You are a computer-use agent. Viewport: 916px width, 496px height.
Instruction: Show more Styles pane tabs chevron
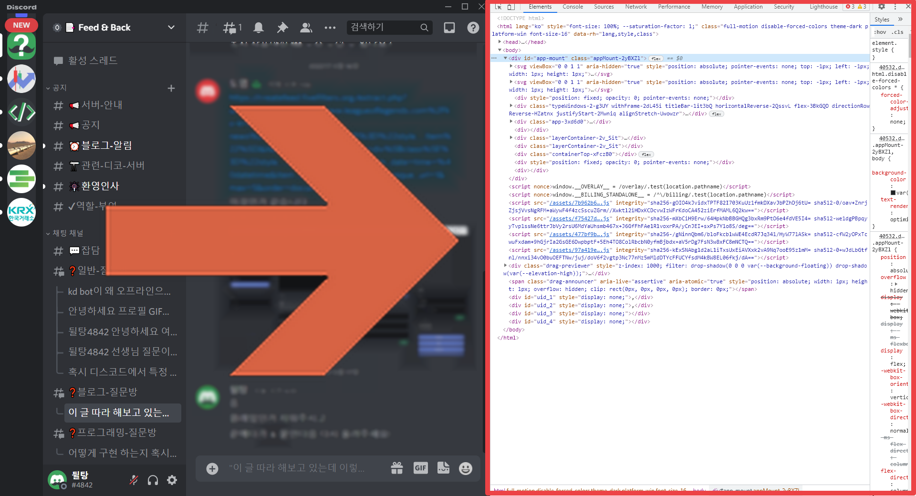click(x=900, y=19)
